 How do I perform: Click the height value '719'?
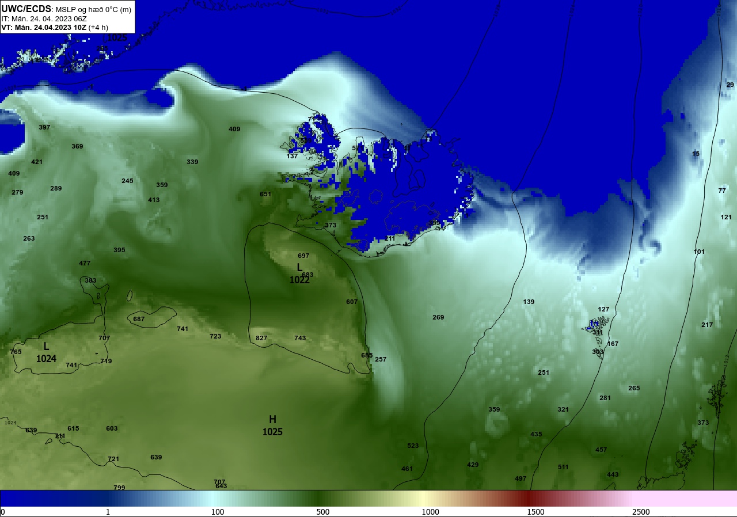106,361
